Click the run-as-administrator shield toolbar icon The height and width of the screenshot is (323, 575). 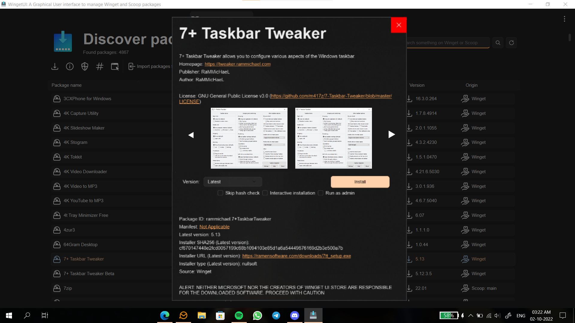point(85,66)
